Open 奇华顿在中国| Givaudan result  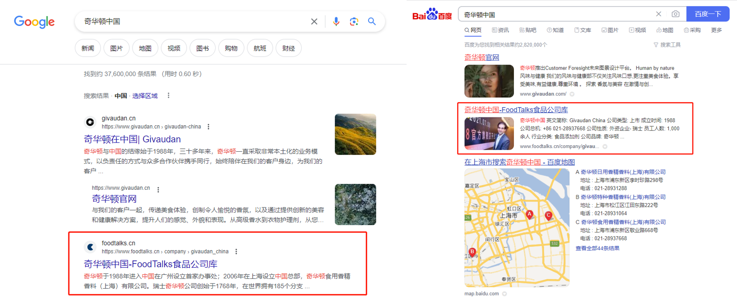(x=132, y=139)
